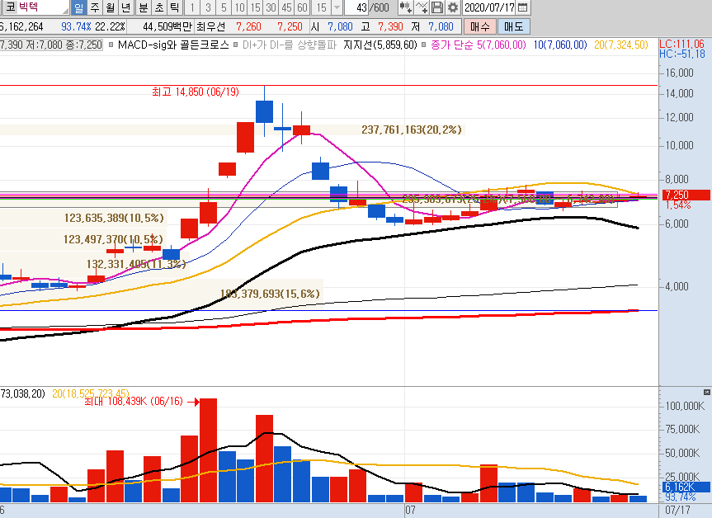Select the 일 daily period
712x518 pixels.
[x=78, y=7]
